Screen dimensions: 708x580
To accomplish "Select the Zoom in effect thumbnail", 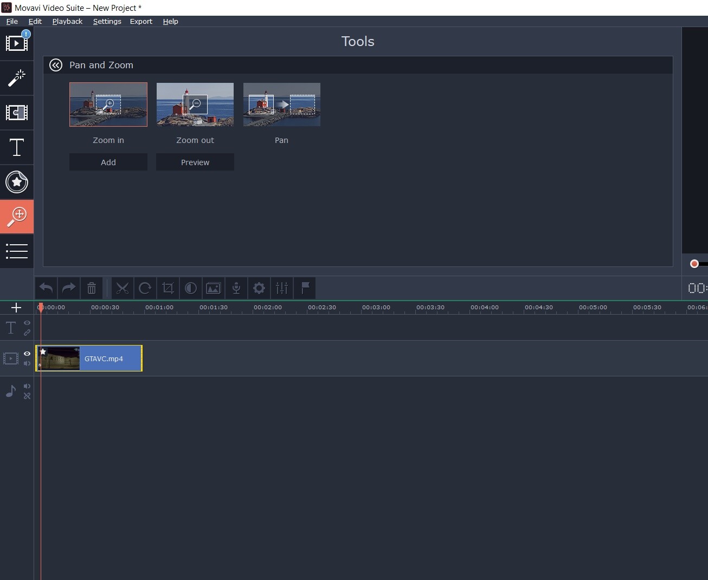I will (108, 105).
